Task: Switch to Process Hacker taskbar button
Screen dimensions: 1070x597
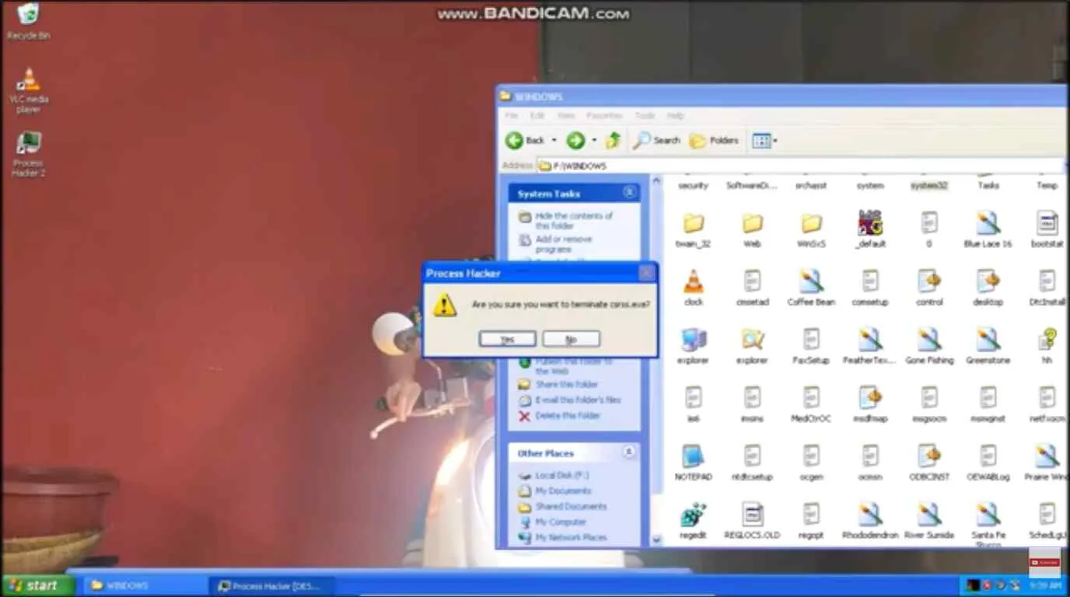Action: pyautogui.click(x=272, y=585)
